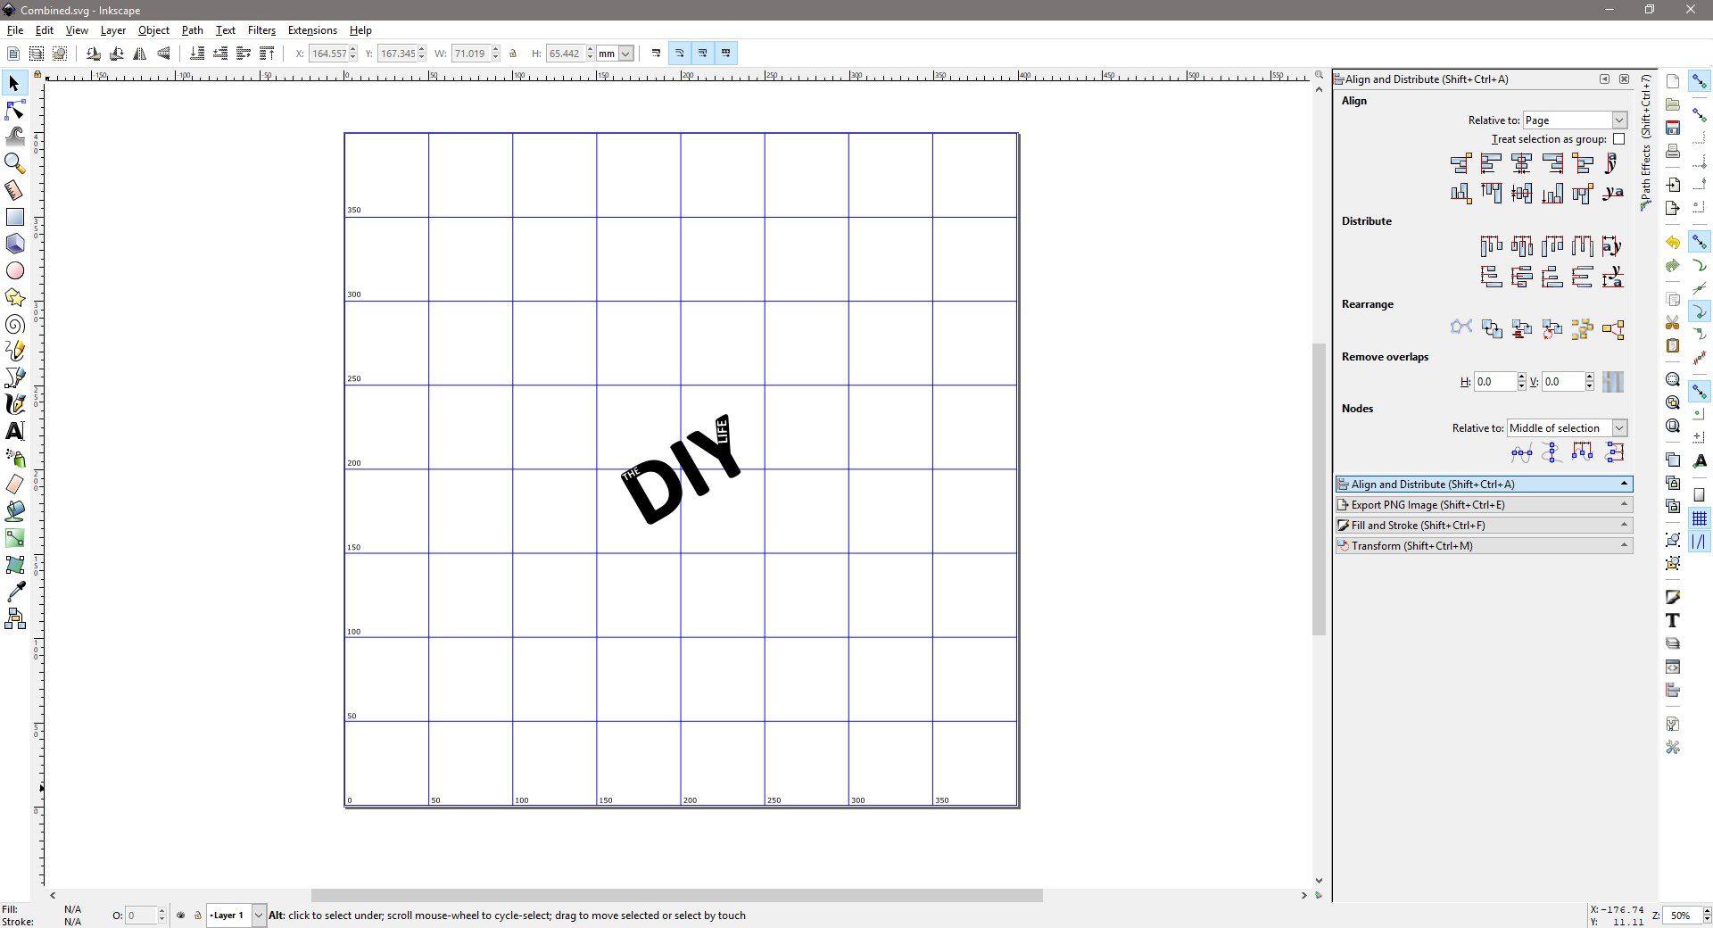Toggle current layer visibility eye icon
This screenshot has height=928, width=1713.
coord(181,916)
